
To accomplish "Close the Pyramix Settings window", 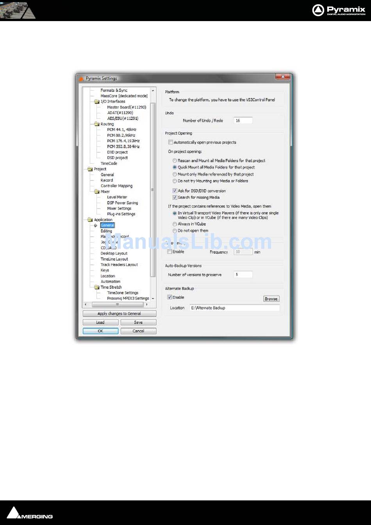I will click(x=283, y=77).
